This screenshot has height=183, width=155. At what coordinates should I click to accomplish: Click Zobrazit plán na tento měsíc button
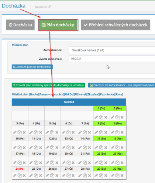coord(32,67)
